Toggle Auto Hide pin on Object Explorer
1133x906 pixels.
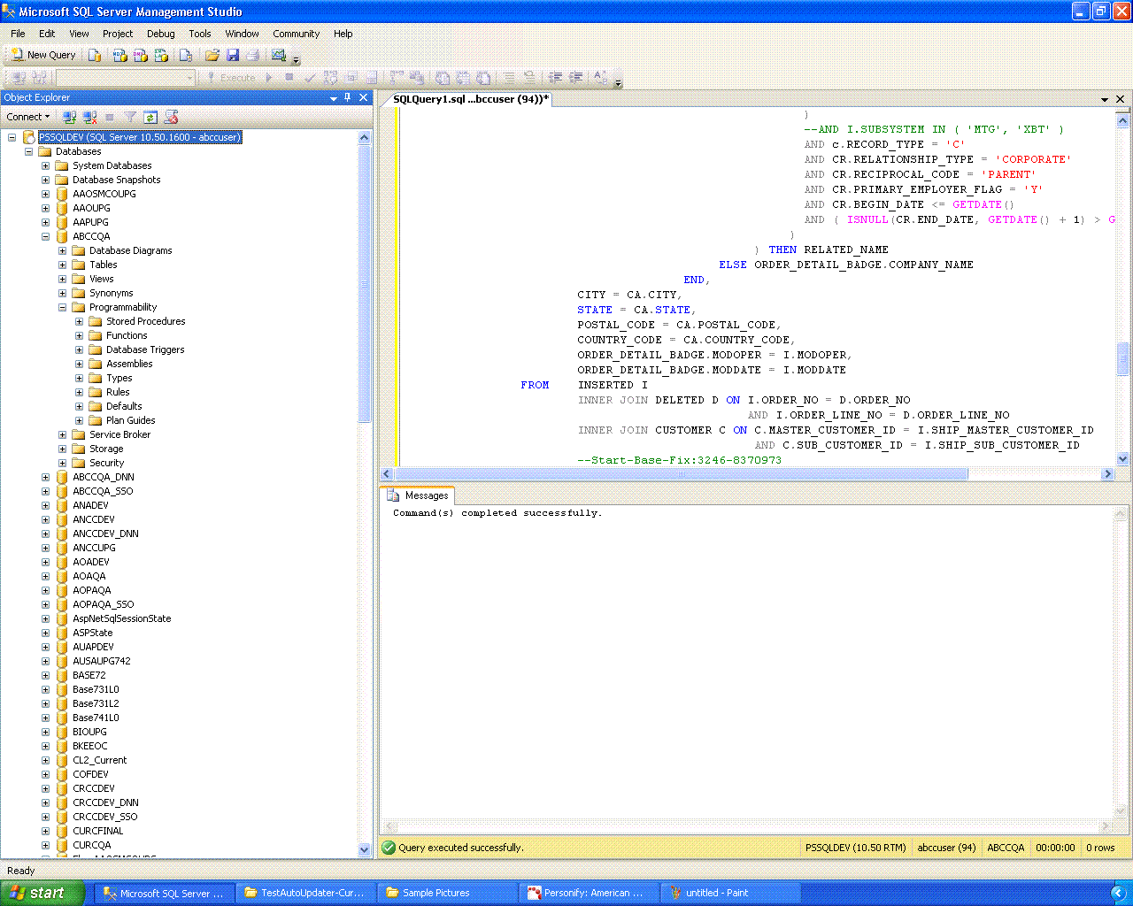(348, 97)
